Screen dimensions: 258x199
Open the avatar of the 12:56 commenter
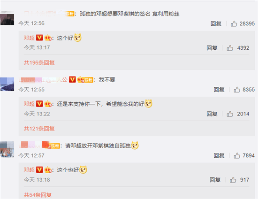point(7,19)
